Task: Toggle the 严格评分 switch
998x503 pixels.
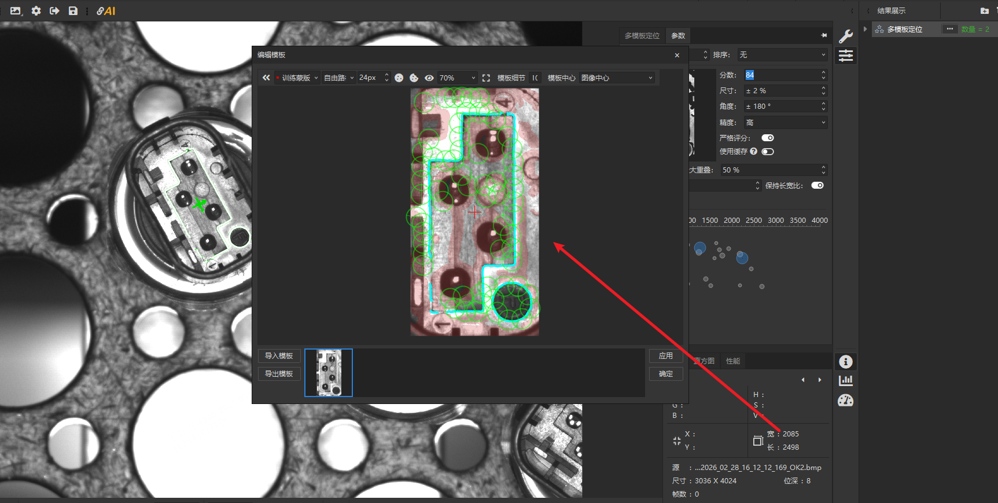Action: tap(768, 138)
